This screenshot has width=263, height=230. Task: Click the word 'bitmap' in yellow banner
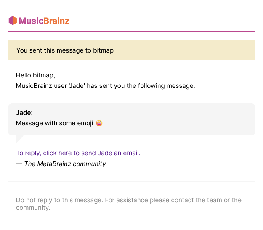(x=104, y=50)
